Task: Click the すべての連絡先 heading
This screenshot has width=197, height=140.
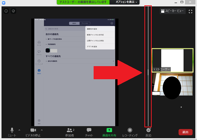Action: coord(53,56)
